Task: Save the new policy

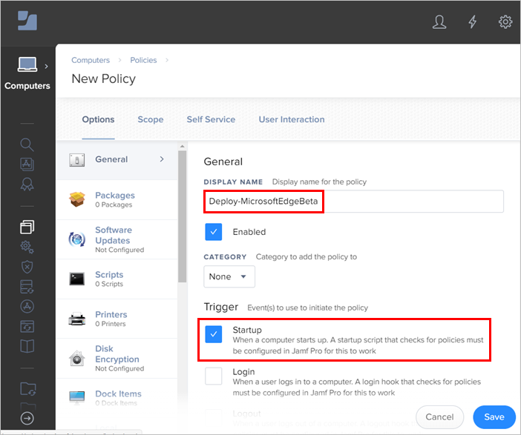Action: pyautogui.click(x=494, y=416)
